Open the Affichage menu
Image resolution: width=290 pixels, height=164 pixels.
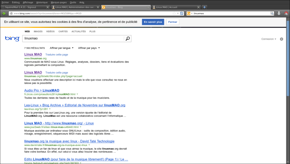tap(28, 3)
